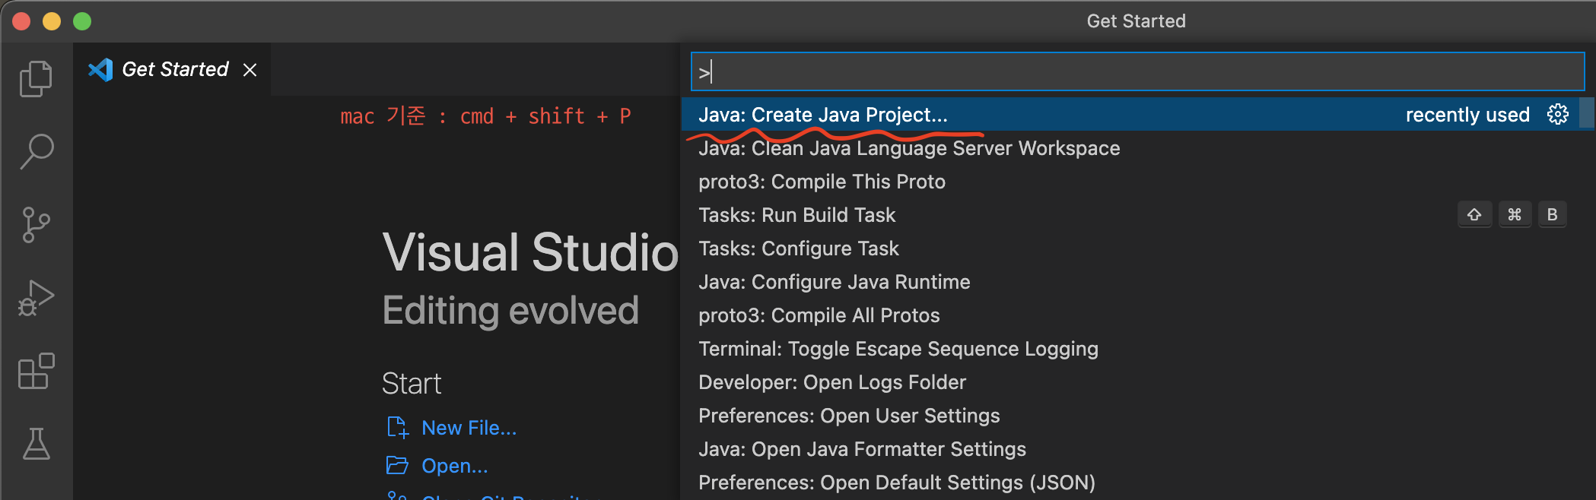
Task: Configure keybinding gear for Create Java Project
Action: pyautogui.click(x=1557, y=115)
